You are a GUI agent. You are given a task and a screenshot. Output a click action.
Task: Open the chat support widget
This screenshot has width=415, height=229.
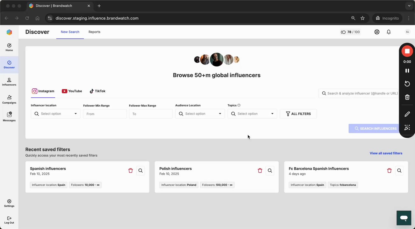tap(404, 218)
